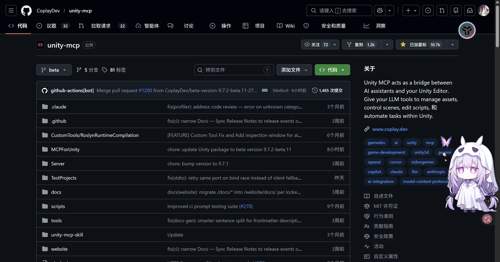Viewport: 500px width, 262px height.
Task: View the 1,485 次提交 commit history
Action: (328, 90)
